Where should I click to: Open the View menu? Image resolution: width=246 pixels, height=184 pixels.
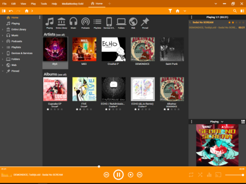(23, 3)
